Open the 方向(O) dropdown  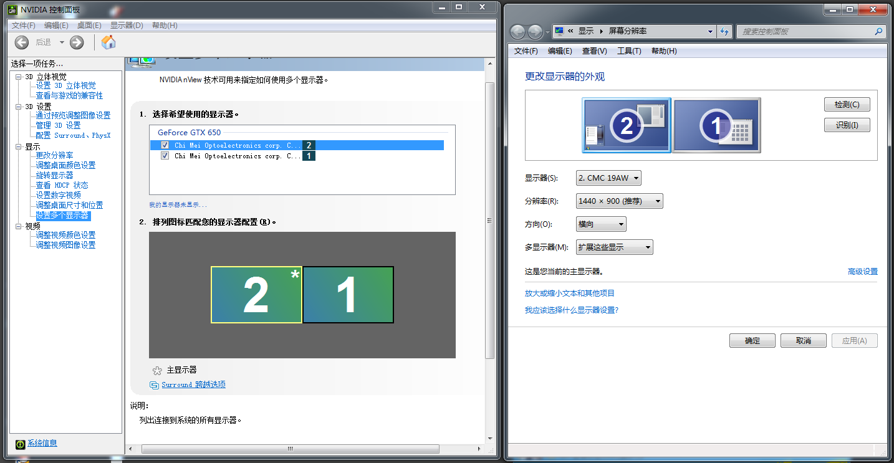[601, 224]
